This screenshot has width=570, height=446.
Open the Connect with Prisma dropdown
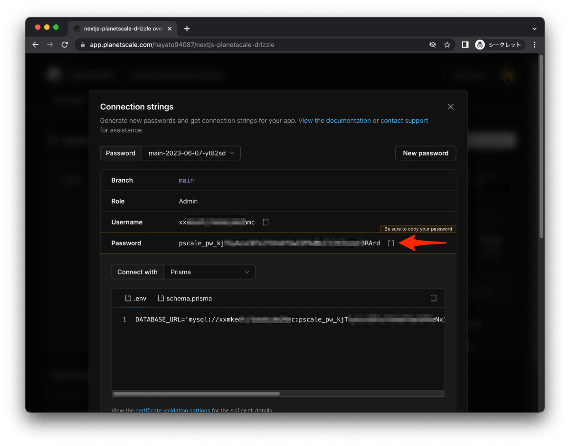pyautogui.click(x=209, y=272)
